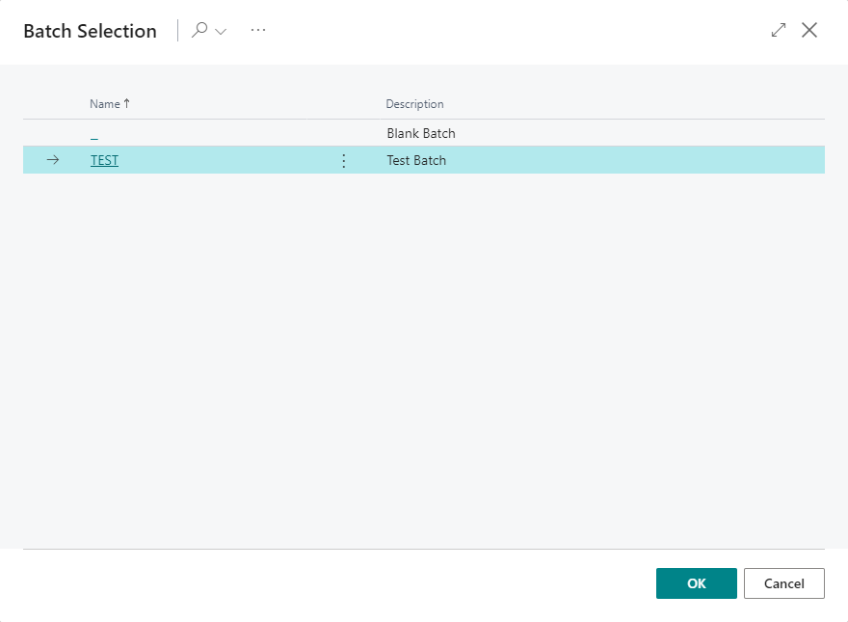Open the blank underscore batch name link
The width and height of the screenshot is (848, 622).
coord(94,134)
